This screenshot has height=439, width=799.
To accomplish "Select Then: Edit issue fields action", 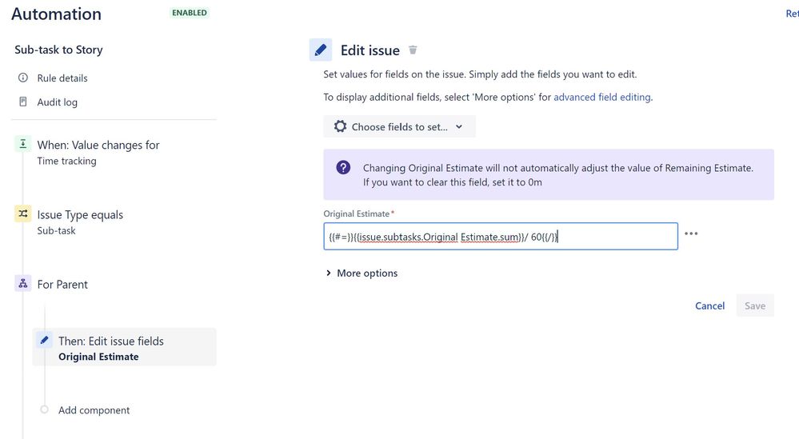I will point(124,347).
